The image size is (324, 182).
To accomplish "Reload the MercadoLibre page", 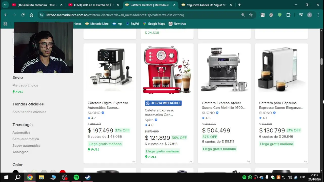I will coord(23,15).
